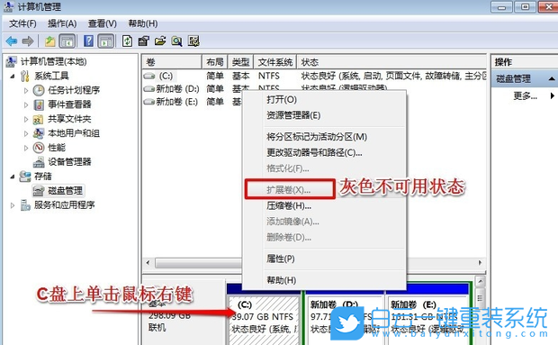Screen dimensions: 558x345
Task: Choose 属性(P) in context menu
Action: [324, 259]
